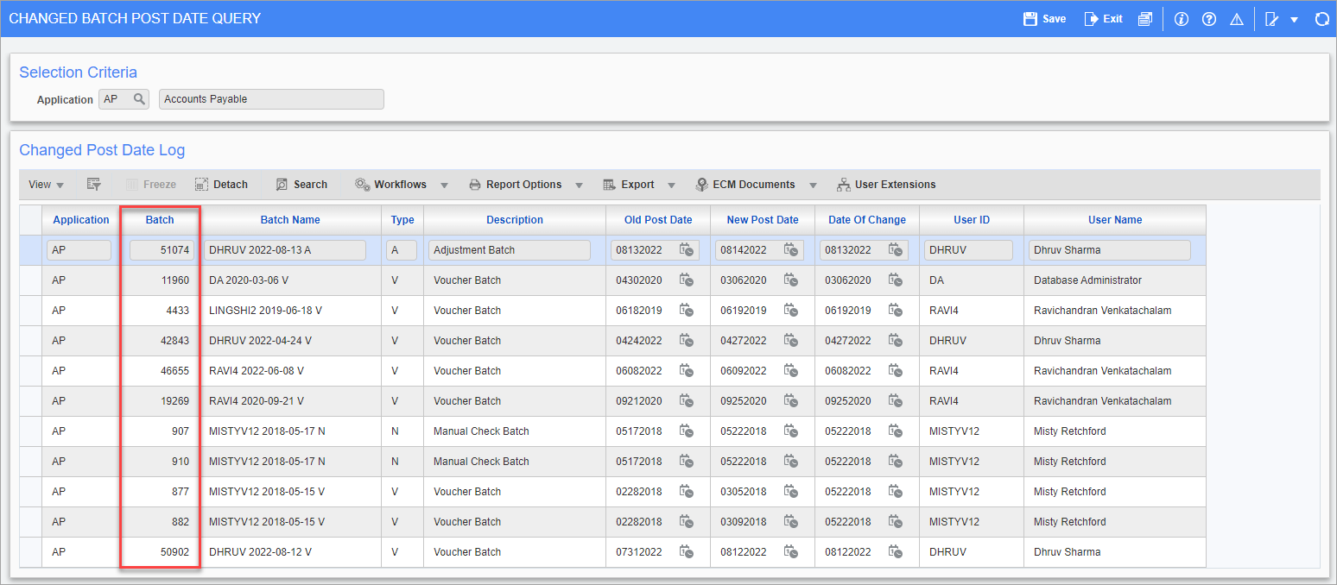Sort by the Old Post Date column header
This screenshot has width=1337, height=585.
click(658, 220)
